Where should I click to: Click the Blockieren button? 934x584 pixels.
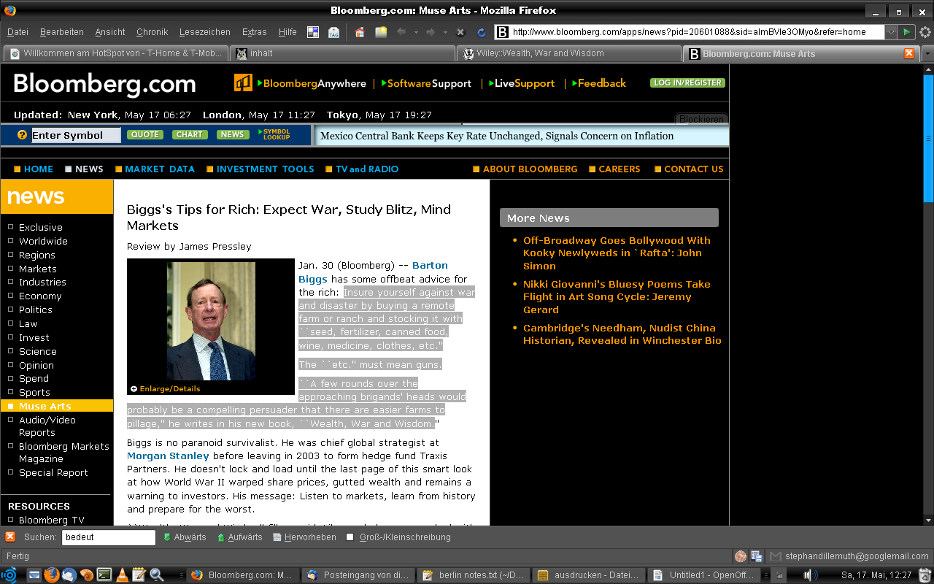pyautogui.click(x=701, y=119)
